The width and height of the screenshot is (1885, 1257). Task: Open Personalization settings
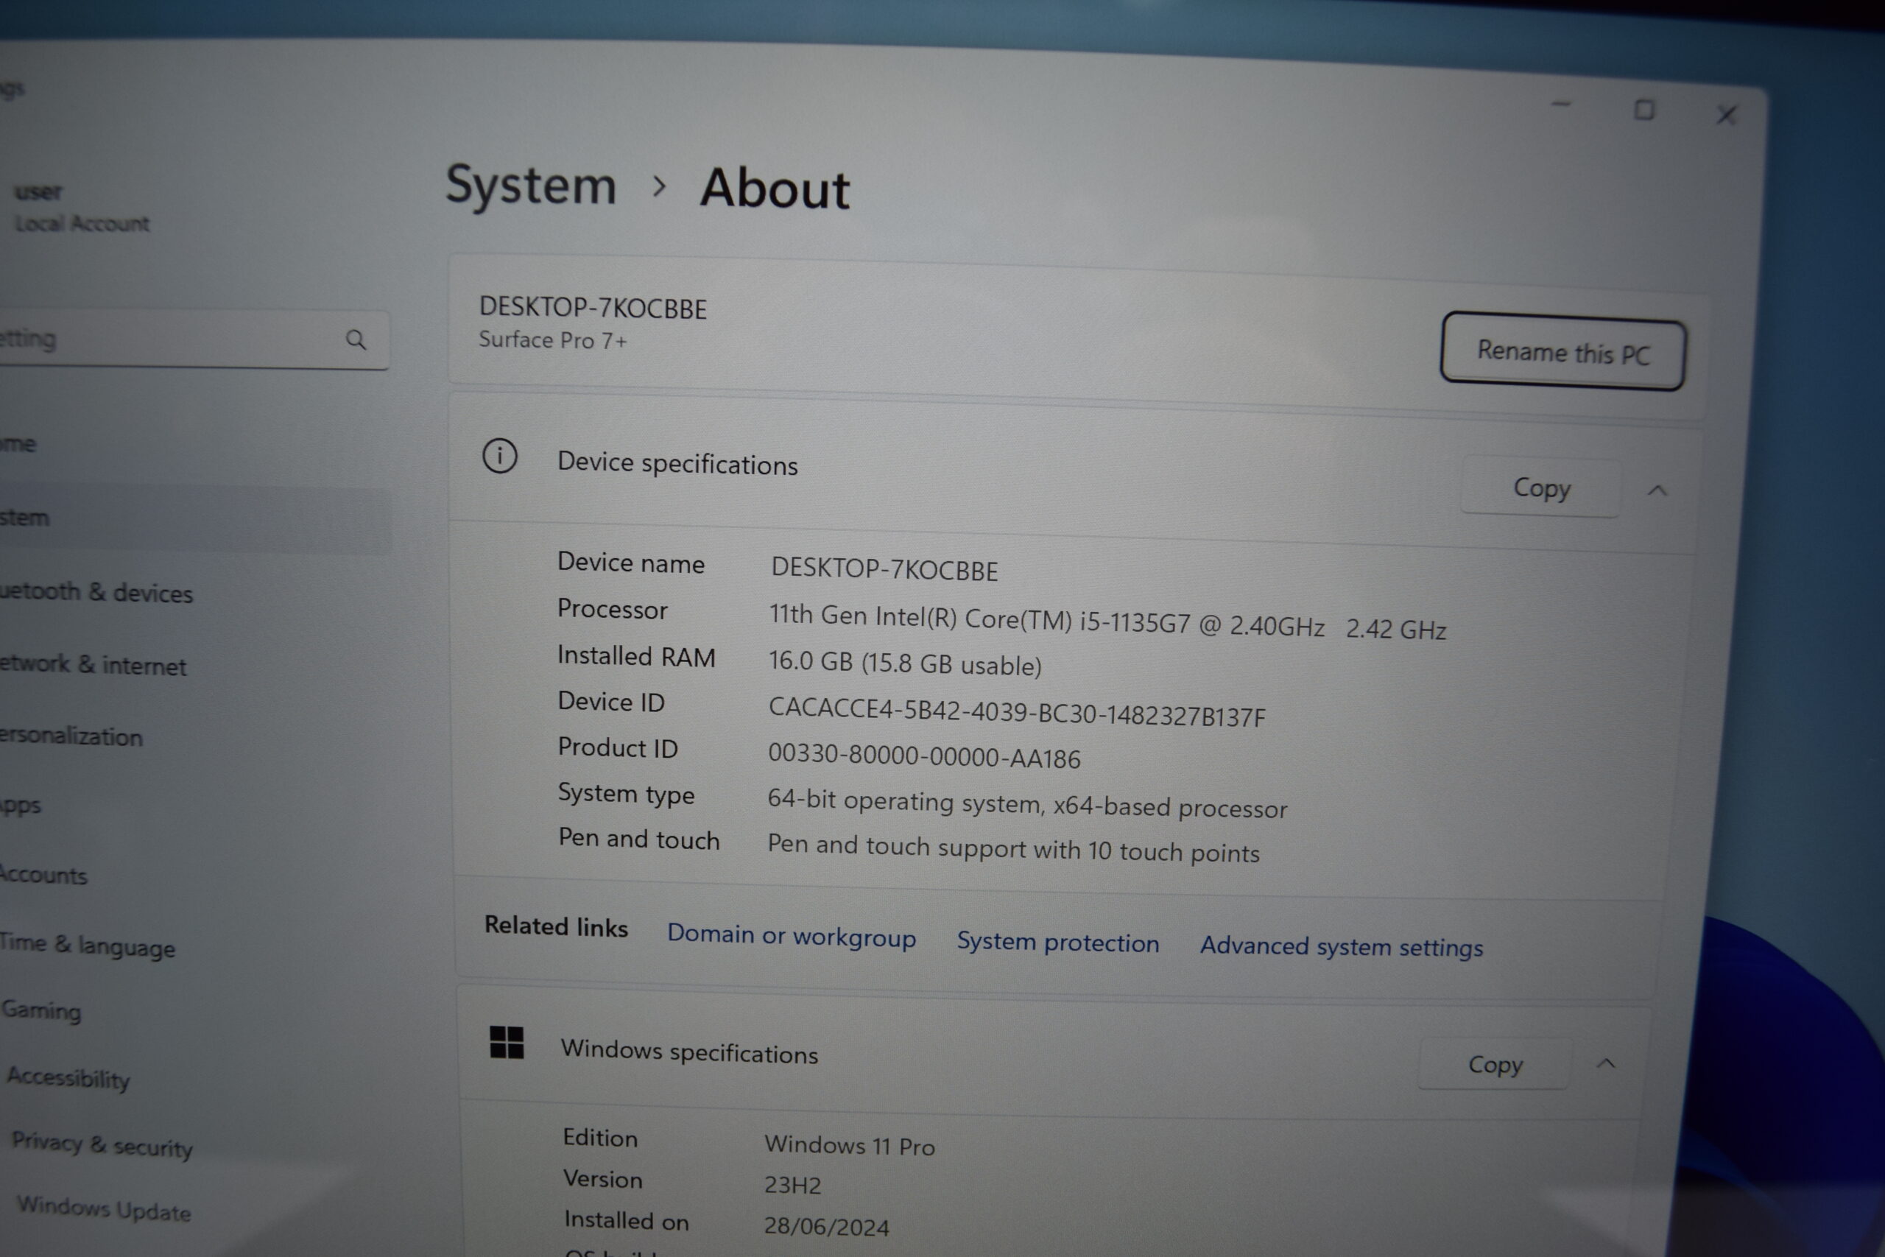[71, 736]
